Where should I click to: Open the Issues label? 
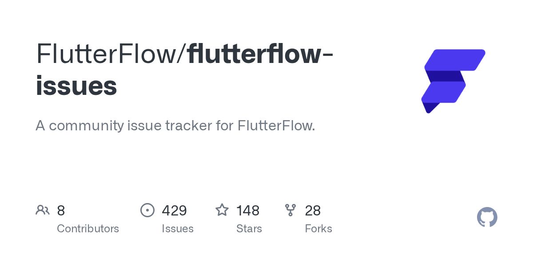coord(178,229)
